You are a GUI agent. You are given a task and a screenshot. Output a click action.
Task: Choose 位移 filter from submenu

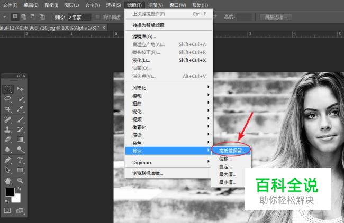coord(231,159)
